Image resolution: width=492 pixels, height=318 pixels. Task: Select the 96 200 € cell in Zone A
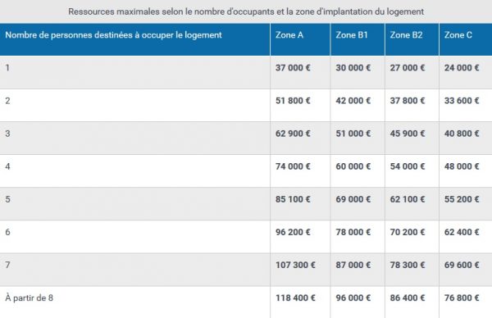click(300, 237)
